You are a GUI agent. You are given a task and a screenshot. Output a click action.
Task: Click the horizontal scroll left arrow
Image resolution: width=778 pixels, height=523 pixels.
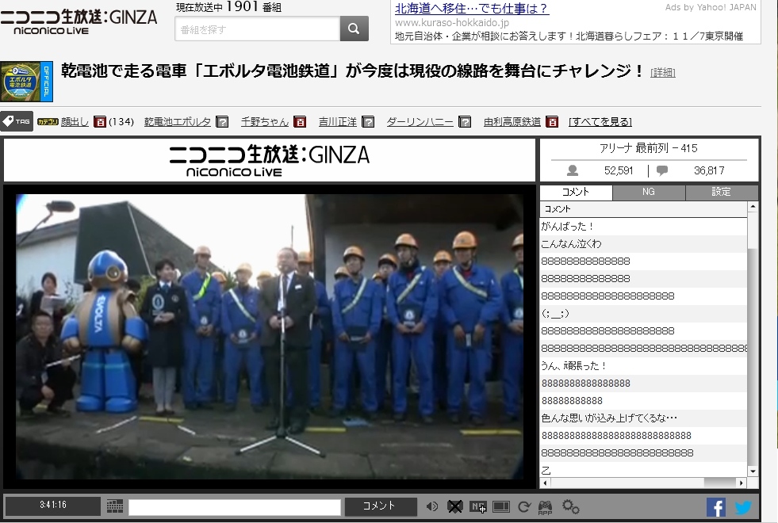pyautogui.click(x=546, y=483)
